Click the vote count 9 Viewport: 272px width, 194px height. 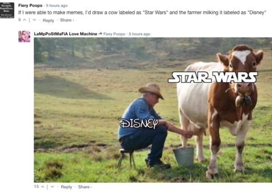pos(19,20)
